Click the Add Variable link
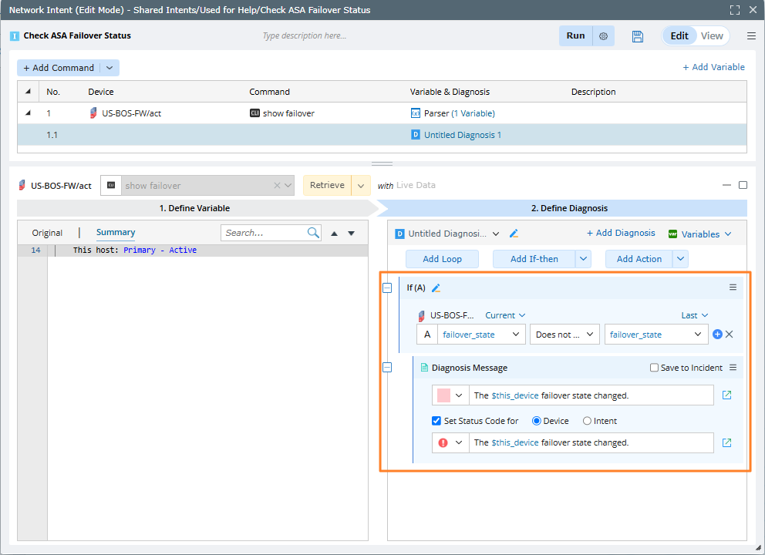This screenshot has height=555, width=765. click(x=713, y=67)
